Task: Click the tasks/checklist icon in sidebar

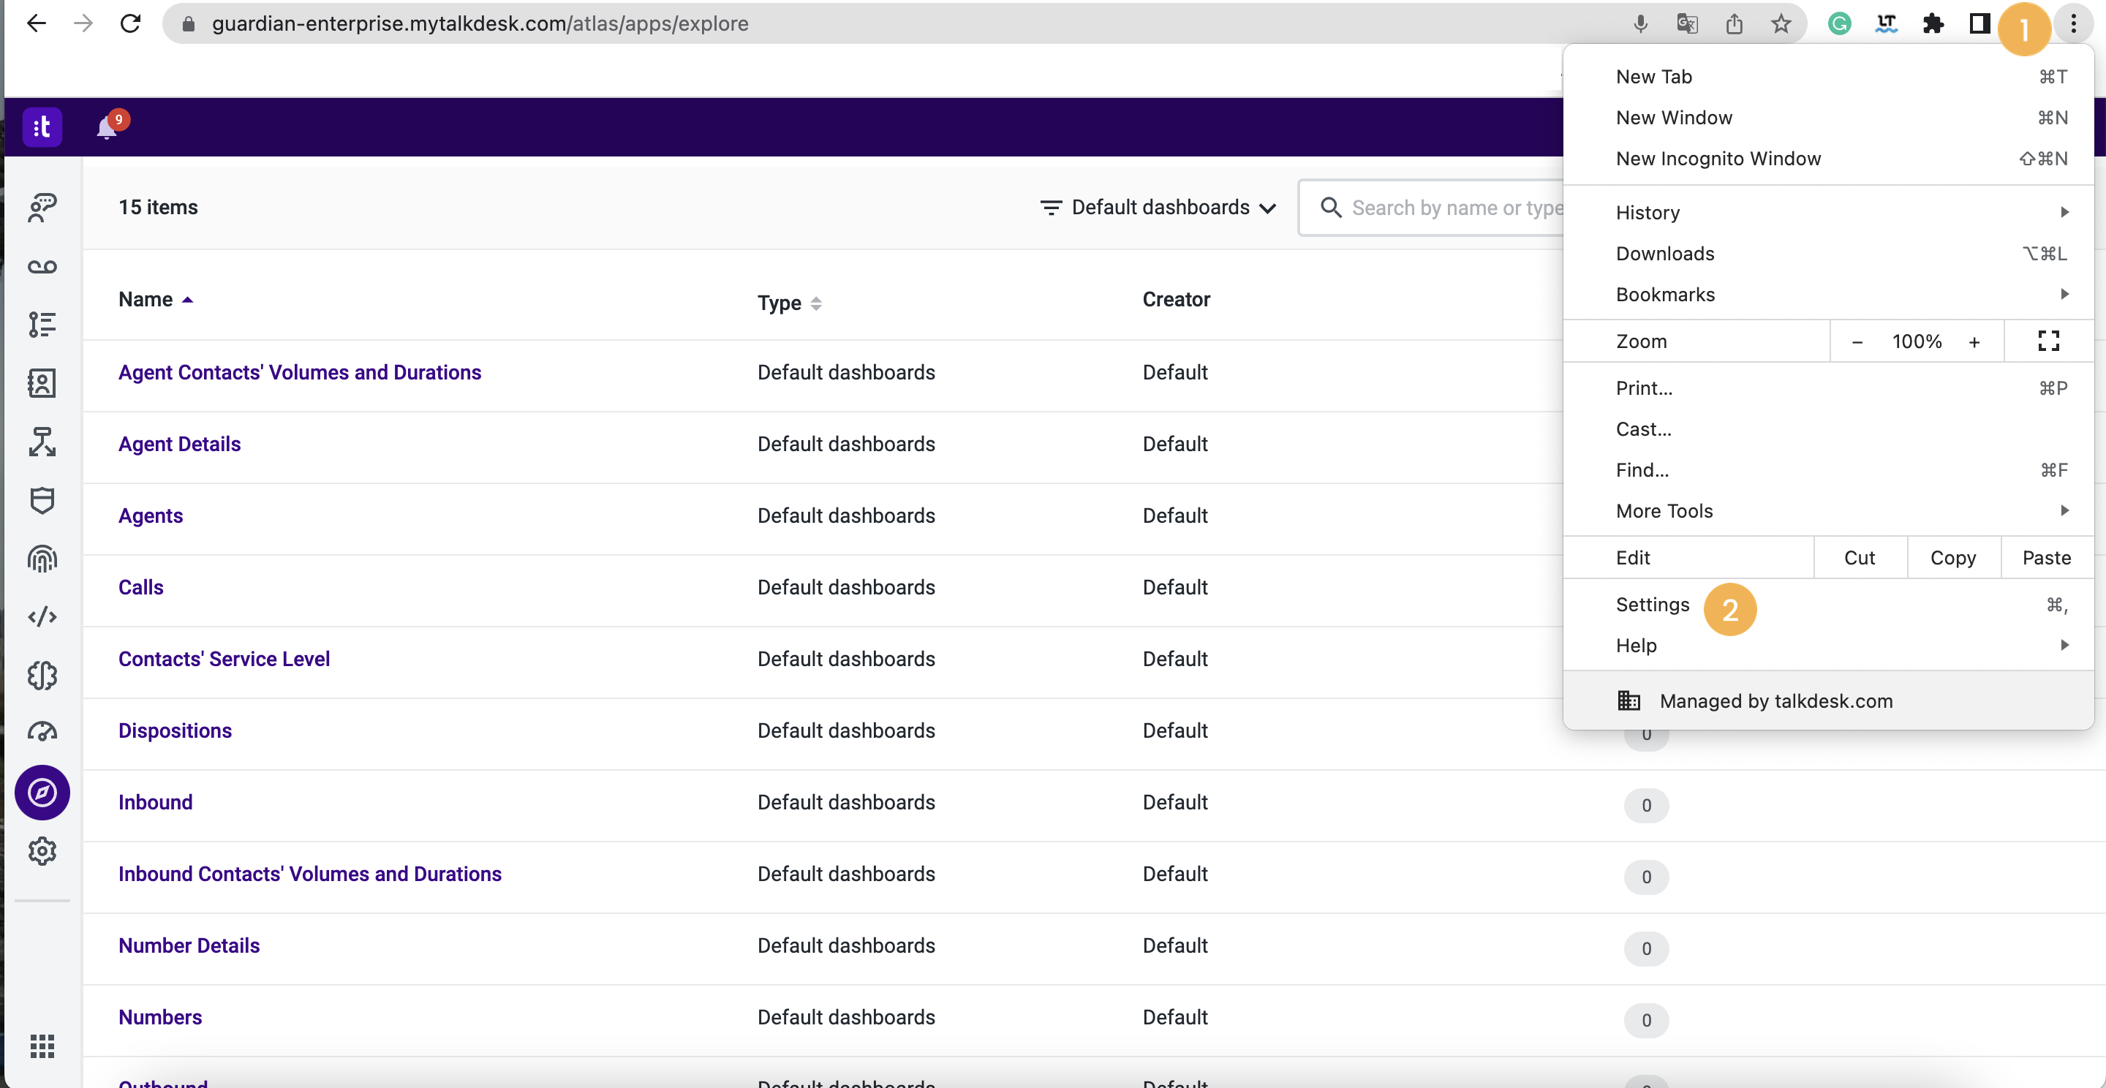Action: 43,325
